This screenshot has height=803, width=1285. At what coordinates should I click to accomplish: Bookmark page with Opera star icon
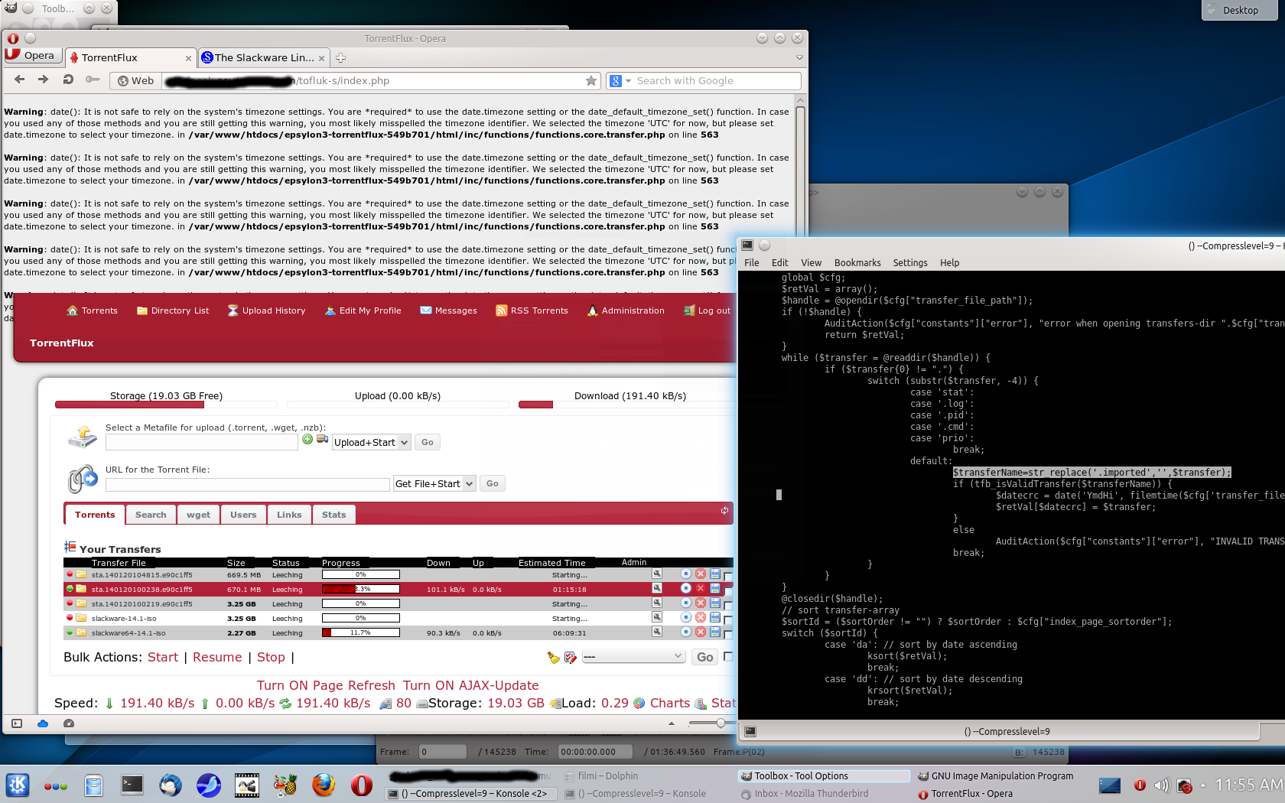point(591,80)
